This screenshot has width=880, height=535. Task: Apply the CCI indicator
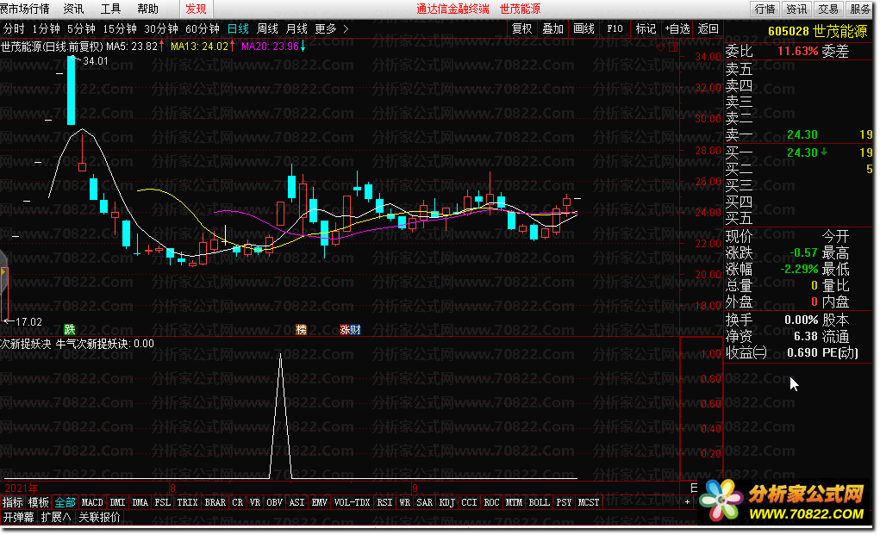(x=469, y=502)
